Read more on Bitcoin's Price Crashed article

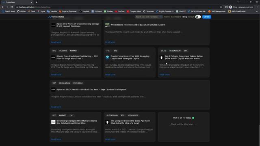tap(110, 42)
